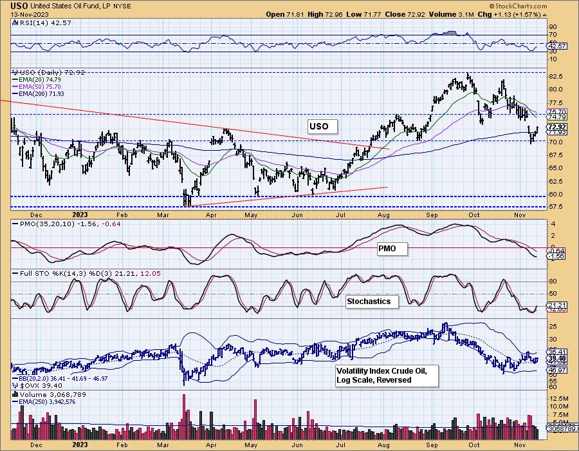
Task: Select the EMA(50) purple line swatch
Action: 15,86
